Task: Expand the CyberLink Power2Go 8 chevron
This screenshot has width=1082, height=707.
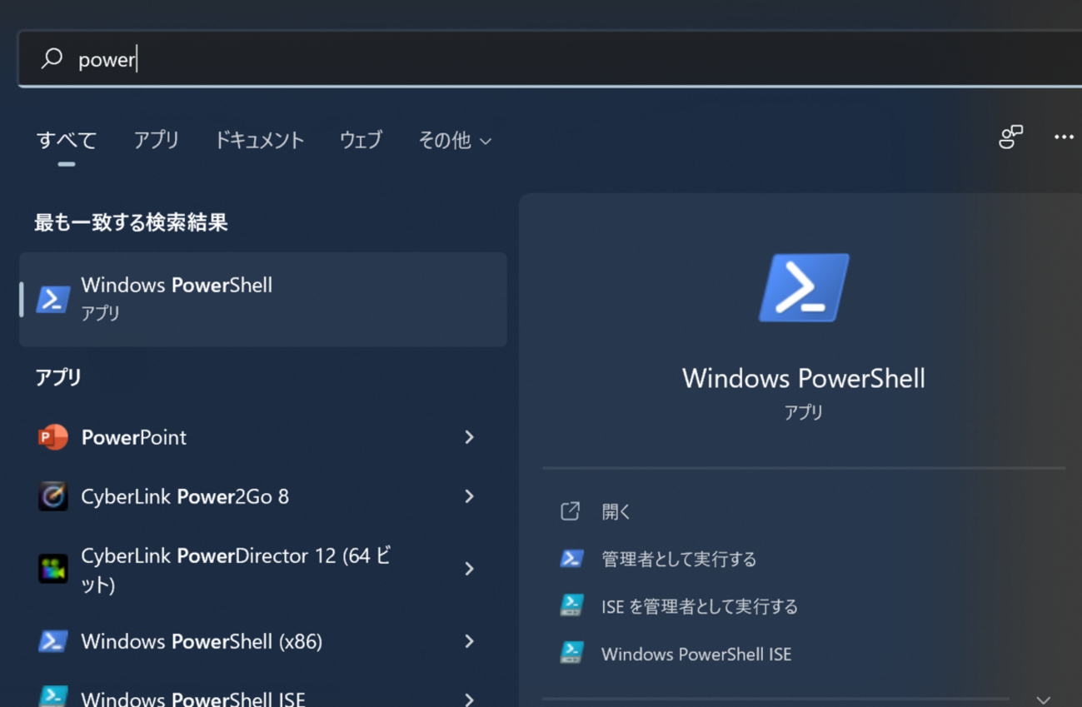Action: 470,496
